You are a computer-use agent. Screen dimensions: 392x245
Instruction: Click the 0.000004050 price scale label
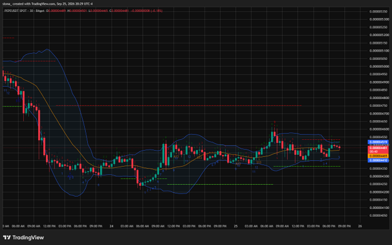point(379,216)
